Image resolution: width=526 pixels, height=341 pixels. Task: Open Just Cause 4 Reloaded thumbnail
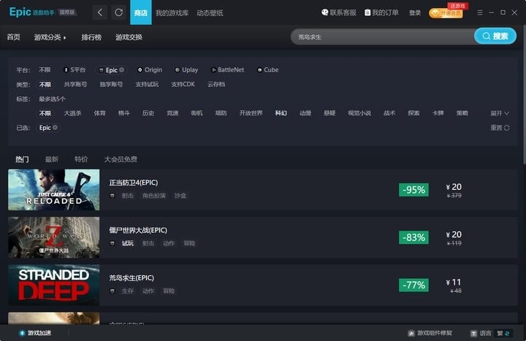[x=53, y=190]
